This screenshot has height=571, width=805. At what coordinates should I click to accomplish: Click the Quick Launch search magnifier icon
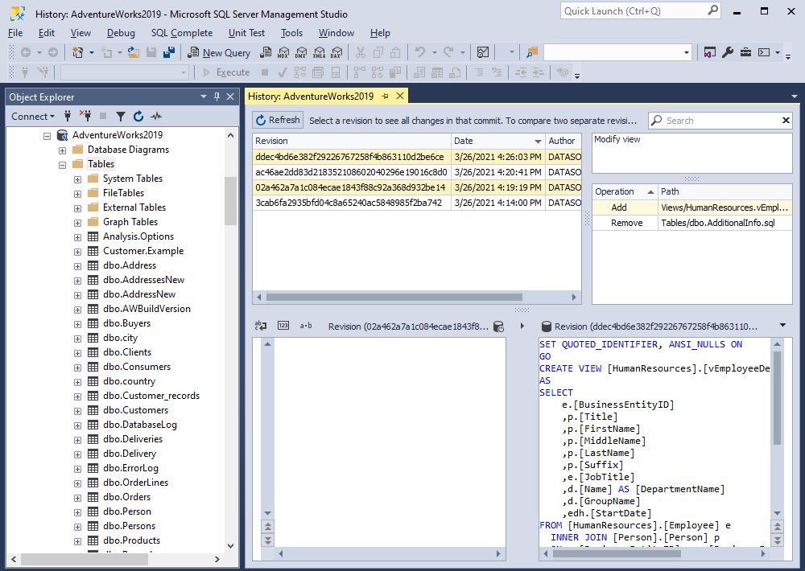click(x=712, y=10)
